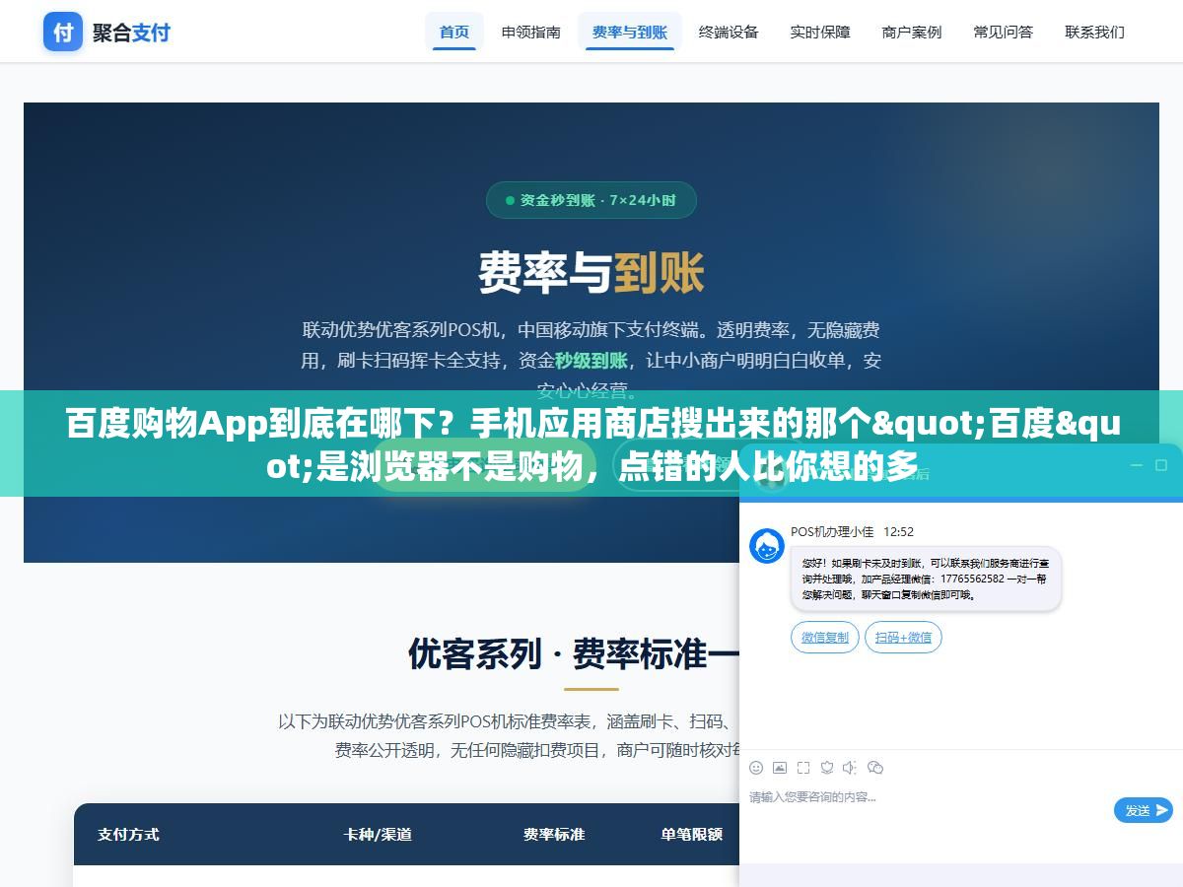The height and width of the screenshot is (887, 1183).
Task: Focus the chat message input field
Action: pos(927,810)
